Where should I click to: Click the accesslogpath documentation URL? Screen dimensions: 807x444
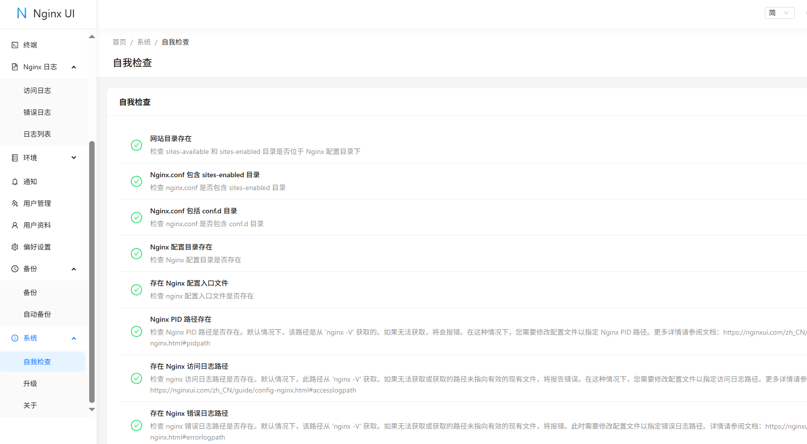click(x=253, y=390)
